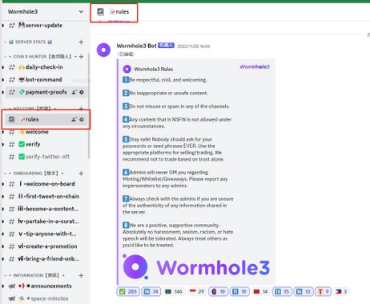Toggle the reaction with count 13
Screen dimensions: 370x304
[304, 292]
